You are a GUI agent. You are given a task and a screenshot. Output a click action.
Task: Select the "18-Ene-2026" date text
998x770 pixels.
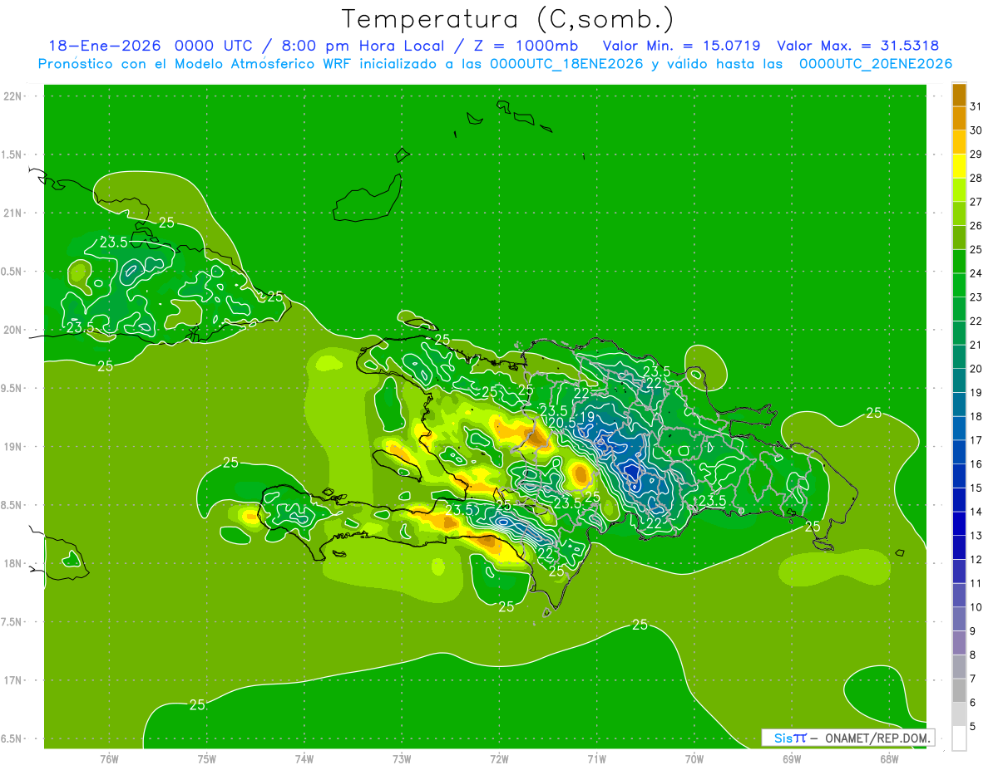pos(104,46)
